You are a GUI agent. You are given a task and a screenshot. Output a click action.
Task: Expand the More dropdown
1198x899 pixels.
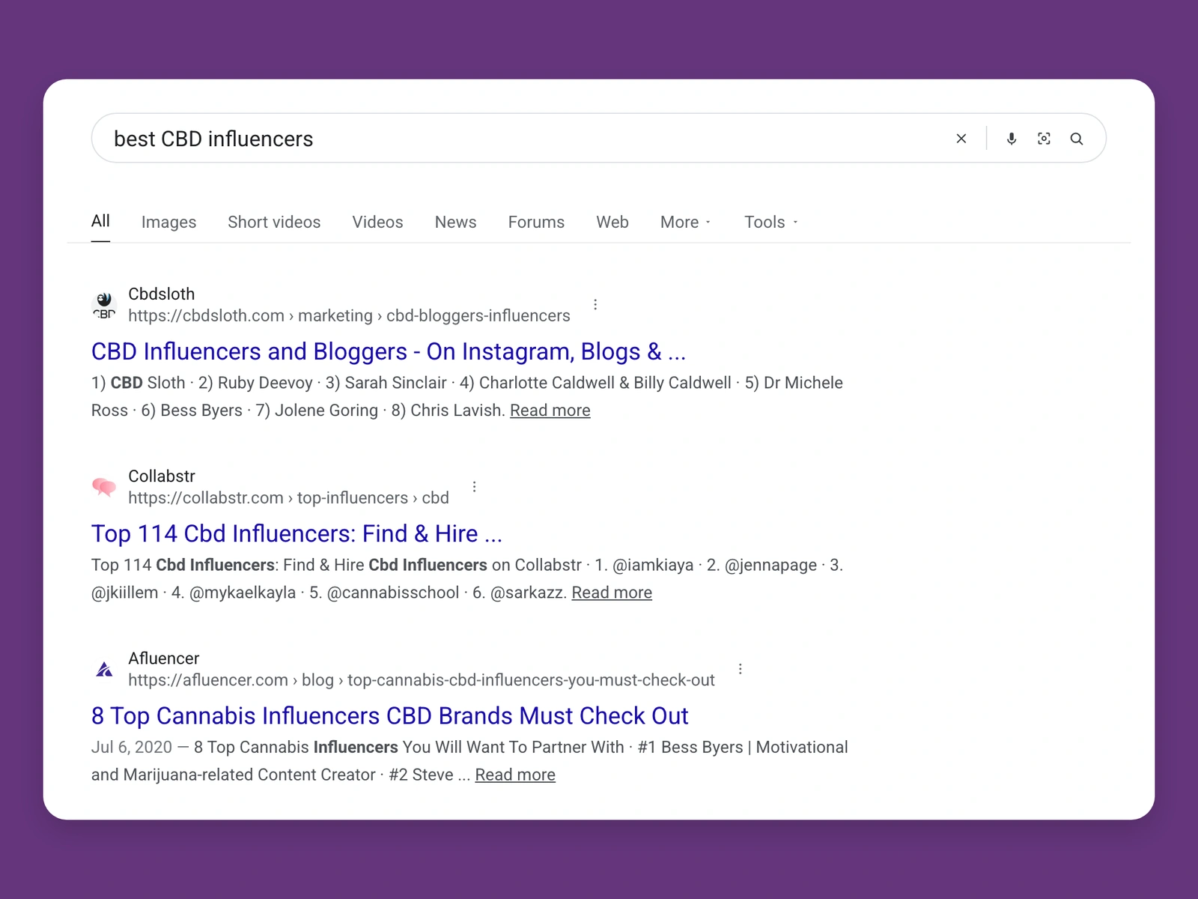(686, 222)
